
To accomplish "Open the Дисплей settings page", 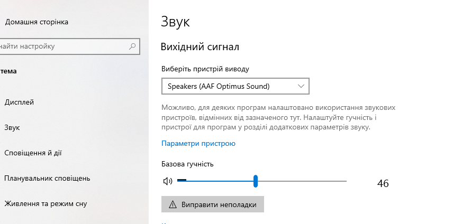I will tap(19, 102).
